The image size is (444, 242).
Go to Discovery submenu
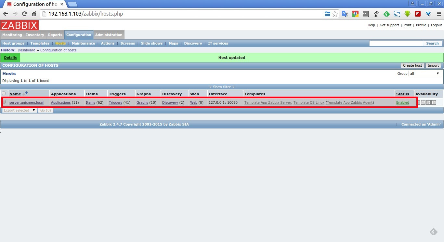[x=193, y=43]
